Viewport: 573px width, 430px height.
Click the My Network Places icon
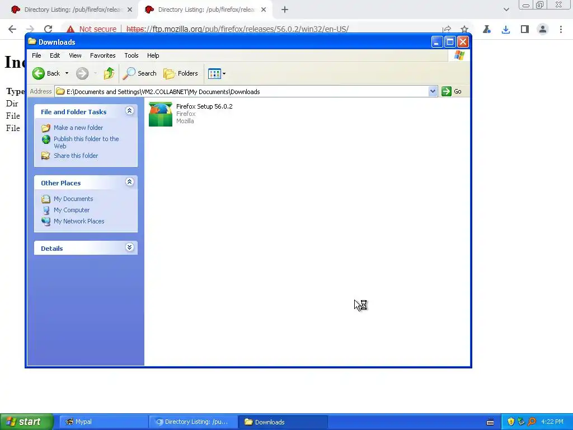tap(46, 221)
